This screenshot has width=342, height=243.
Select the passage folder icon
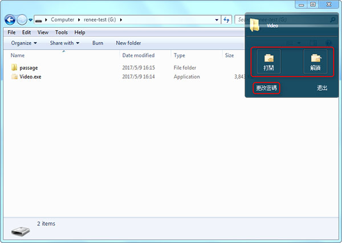point(15,68)
